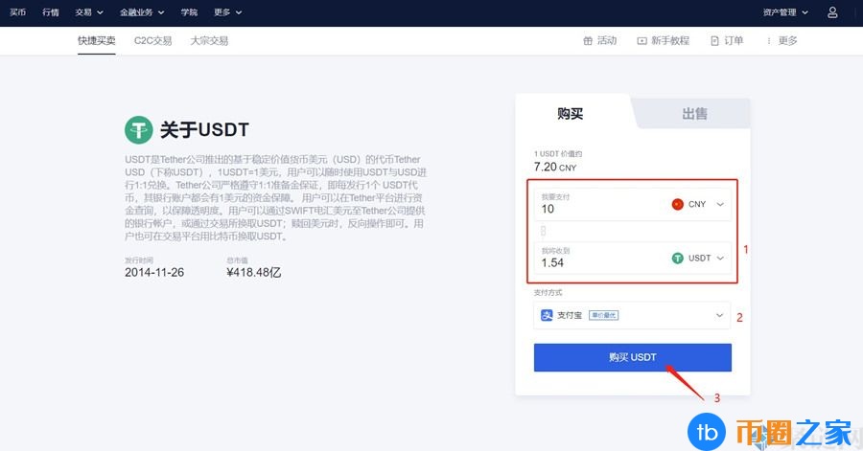
Task: Open the 支付方式 payment method dropdown
Action: tap(719, 315)
